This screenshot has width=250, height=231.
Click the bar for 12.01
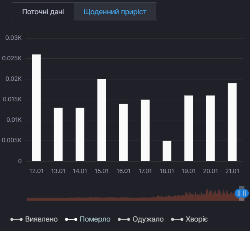click(36, 108)
